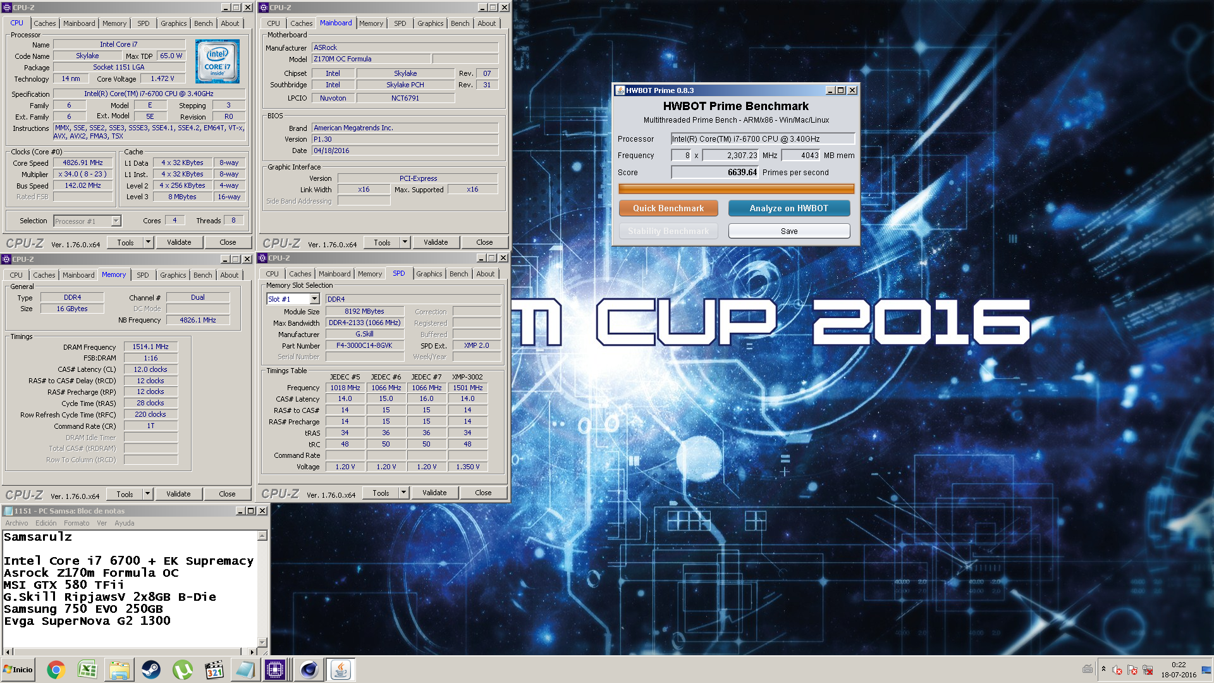Open the Ayuda menu in Notepad

[x=125, y=523]
